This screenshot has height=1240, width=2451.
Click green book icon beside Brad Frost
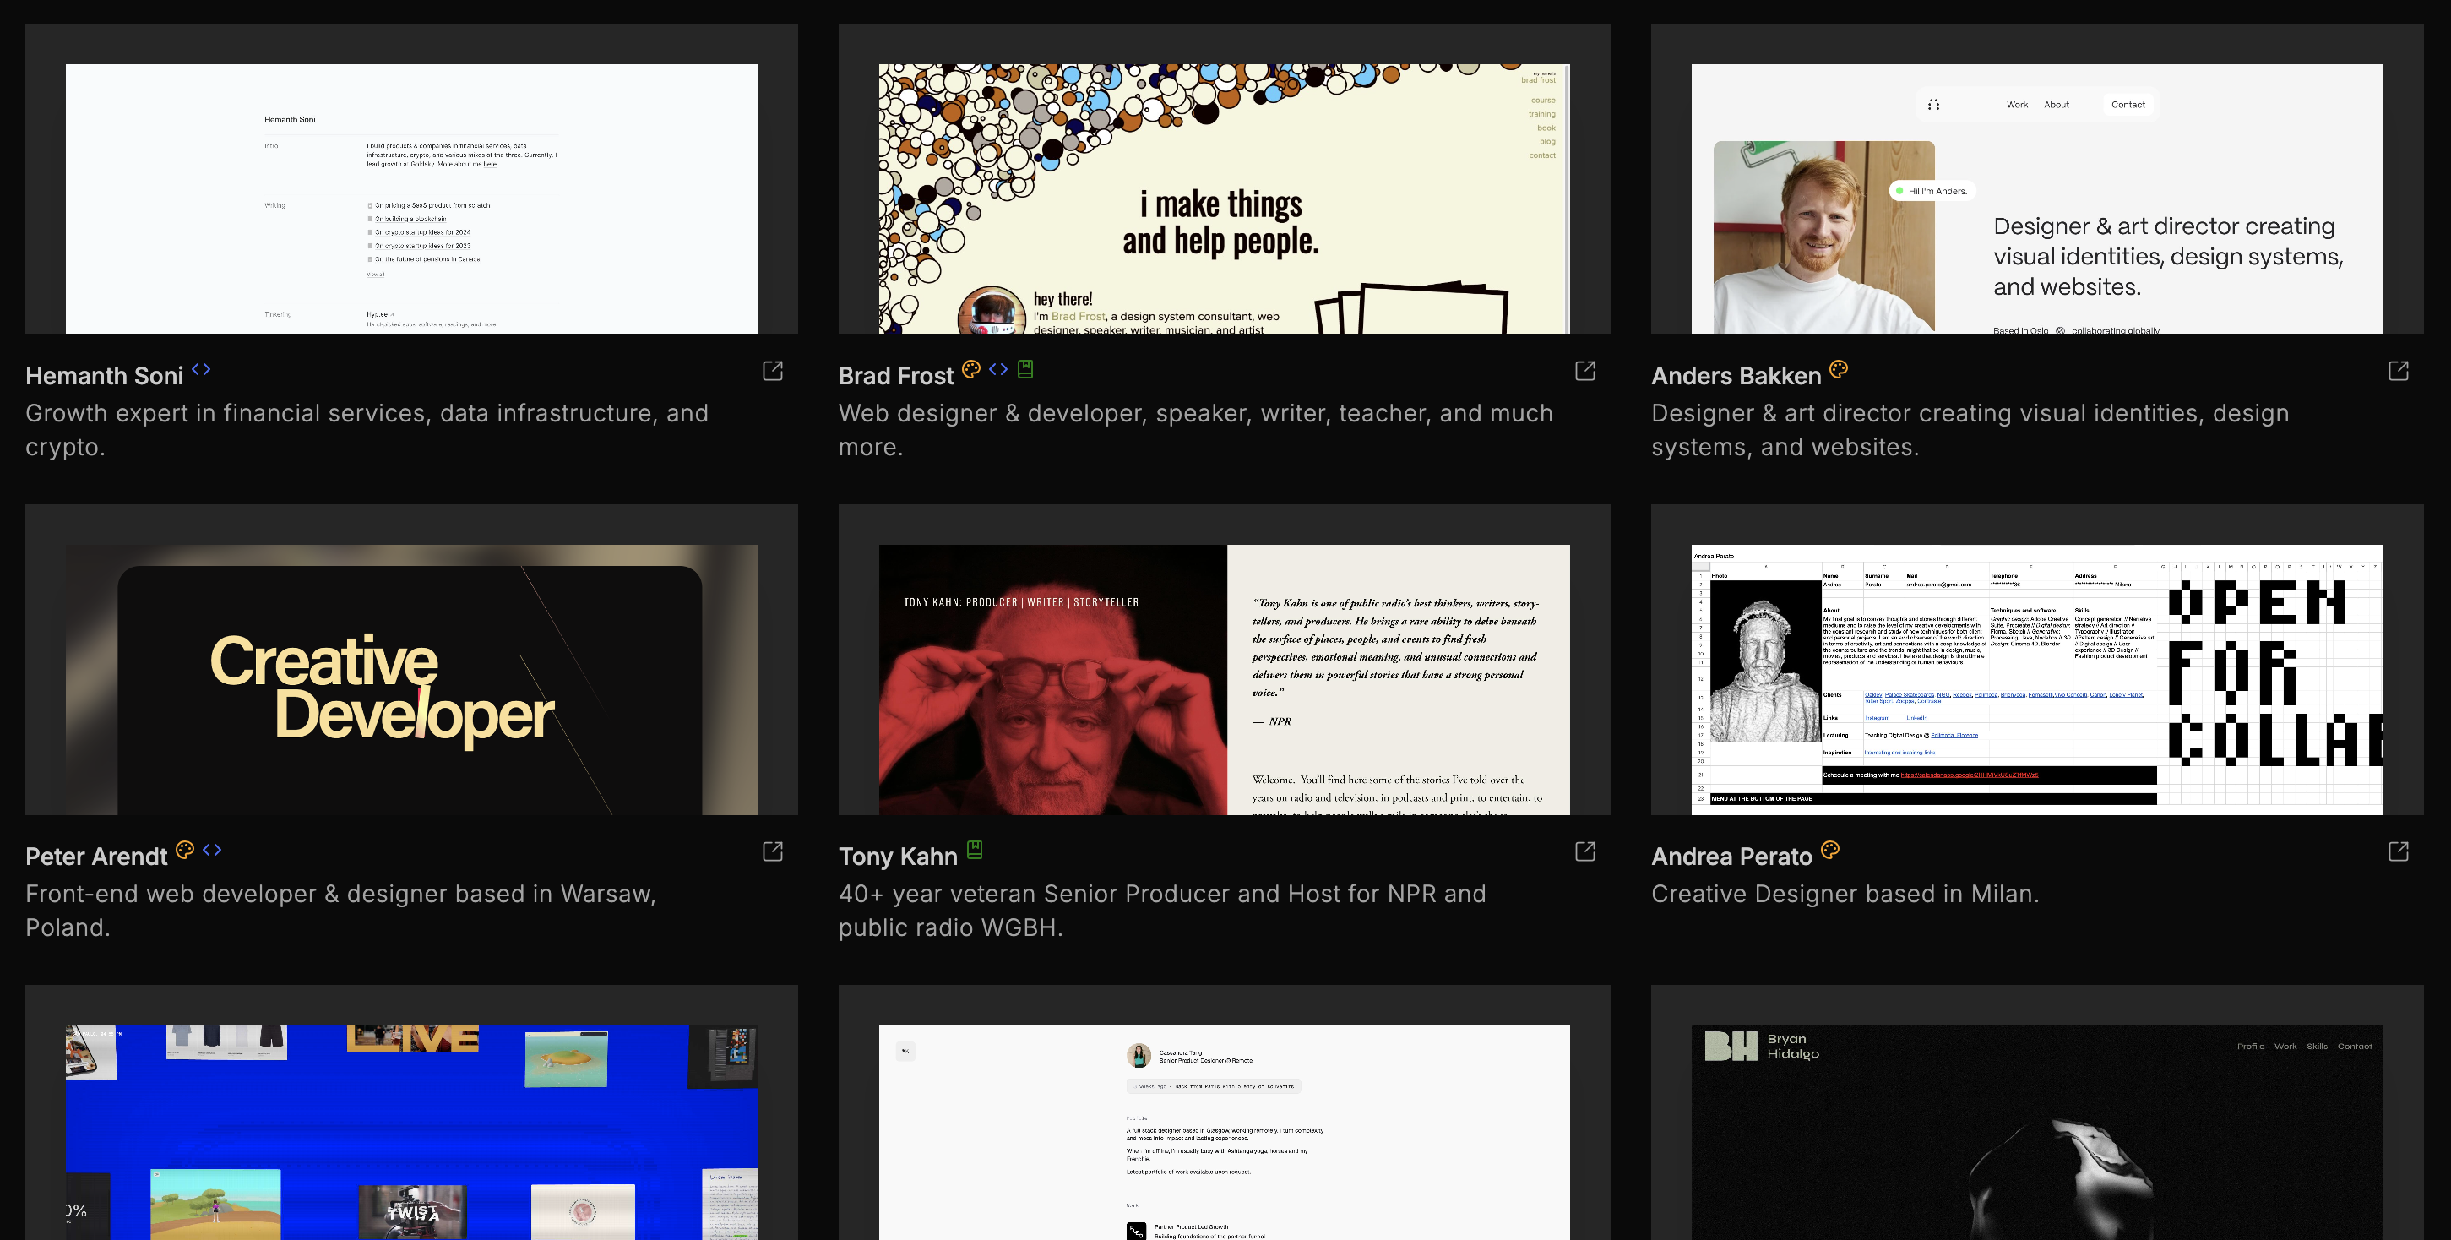click(x=1024, y=369)
